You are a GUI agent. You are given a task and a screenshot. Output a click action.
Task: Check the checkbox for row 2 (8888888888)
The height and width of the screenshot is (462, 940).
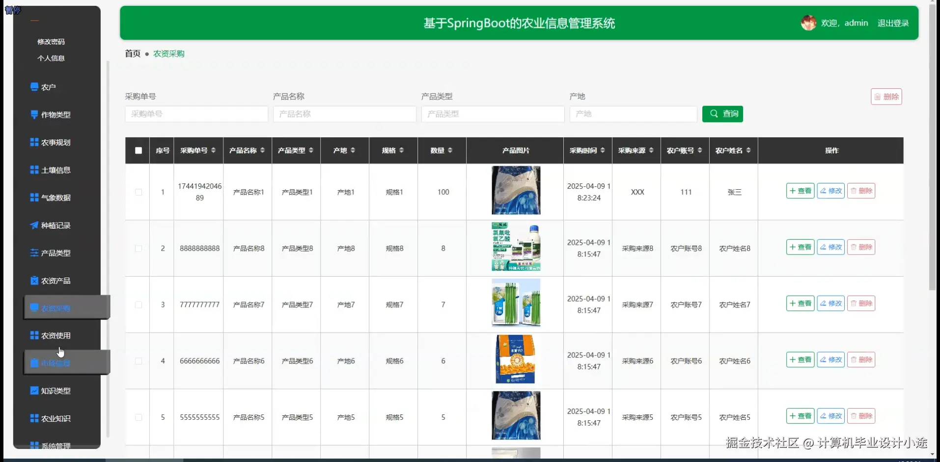click(138, 249)
